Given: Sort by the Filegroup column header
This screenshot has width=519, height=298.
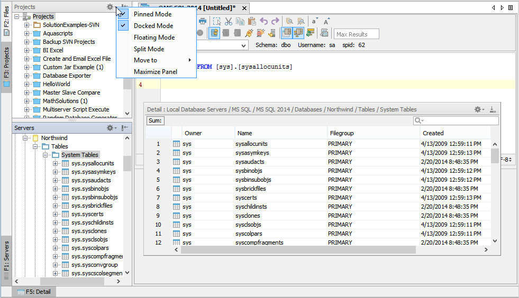Looking at the screenshot, I should [x=374, y=133].
